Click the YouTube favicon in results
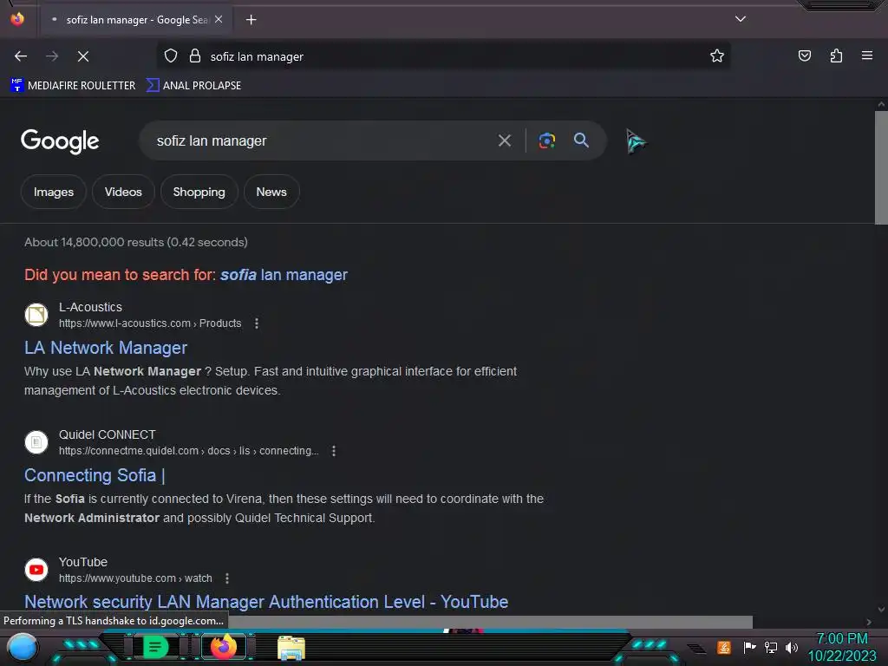This screenshot has width=888, height=666. pyautogui.click(x=36, y=570)
